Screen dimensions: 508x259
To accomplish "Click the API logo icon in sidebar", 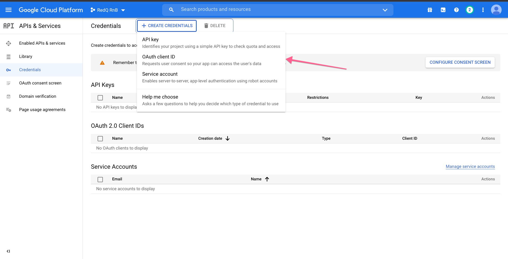I will (9, 26).
